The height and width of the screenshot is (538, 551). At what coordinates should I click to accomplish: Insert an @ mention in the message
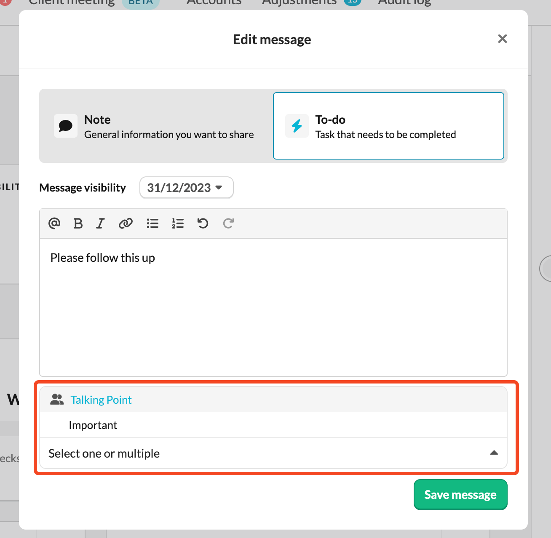coord(54,223)
